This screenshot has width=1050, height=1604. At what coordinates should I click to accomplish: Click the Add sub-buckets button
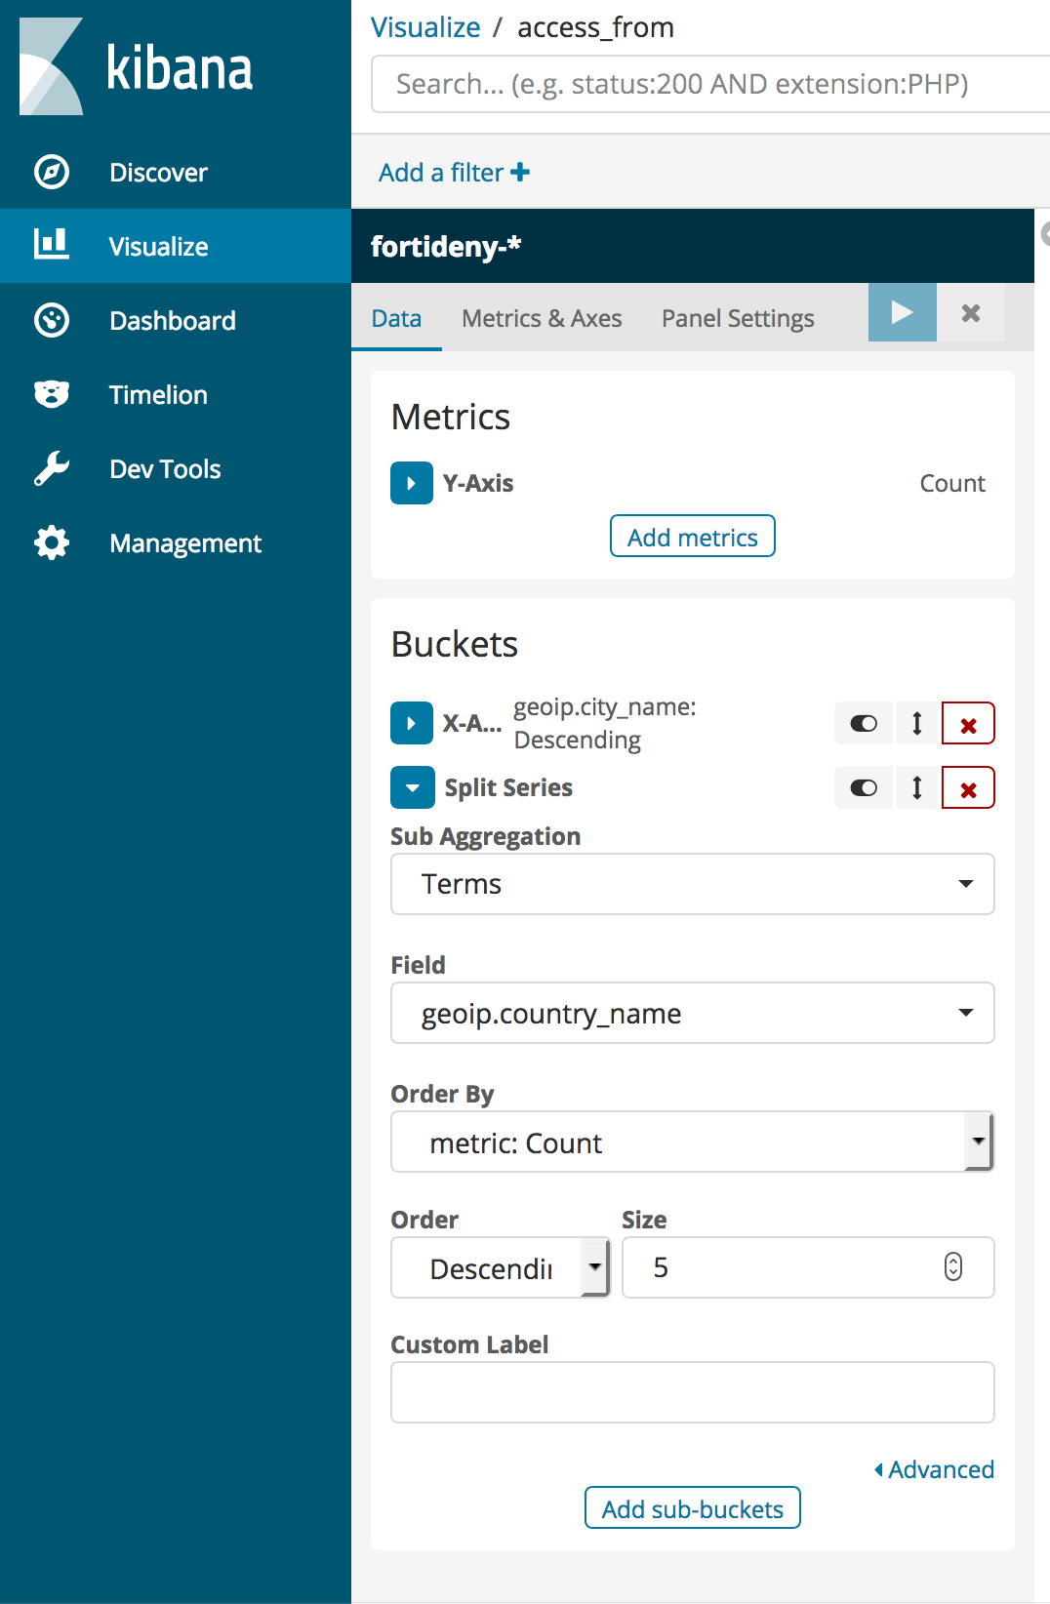pyautogui.click(x=692, y=1508)
